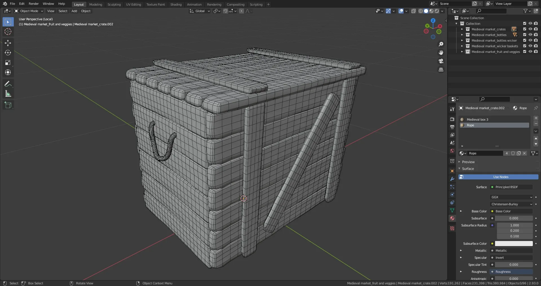Toggle the camera view icon in viewport

[441, 61]
